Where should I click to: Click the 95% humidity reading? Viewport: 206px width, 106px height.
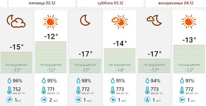click(52, 81)
